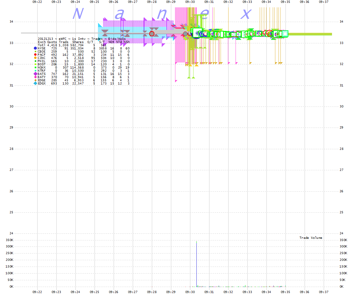Viewport: 353px width, 294px height.
Task: Click the aqua NTRF legend square
Action: [35, 70]
